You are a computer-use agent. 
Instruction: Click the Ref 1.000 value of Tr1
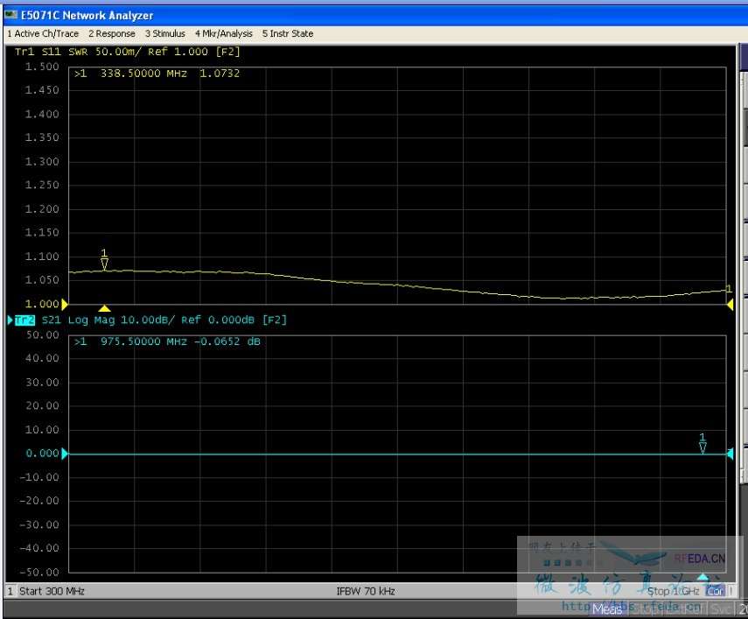(178, 52)
